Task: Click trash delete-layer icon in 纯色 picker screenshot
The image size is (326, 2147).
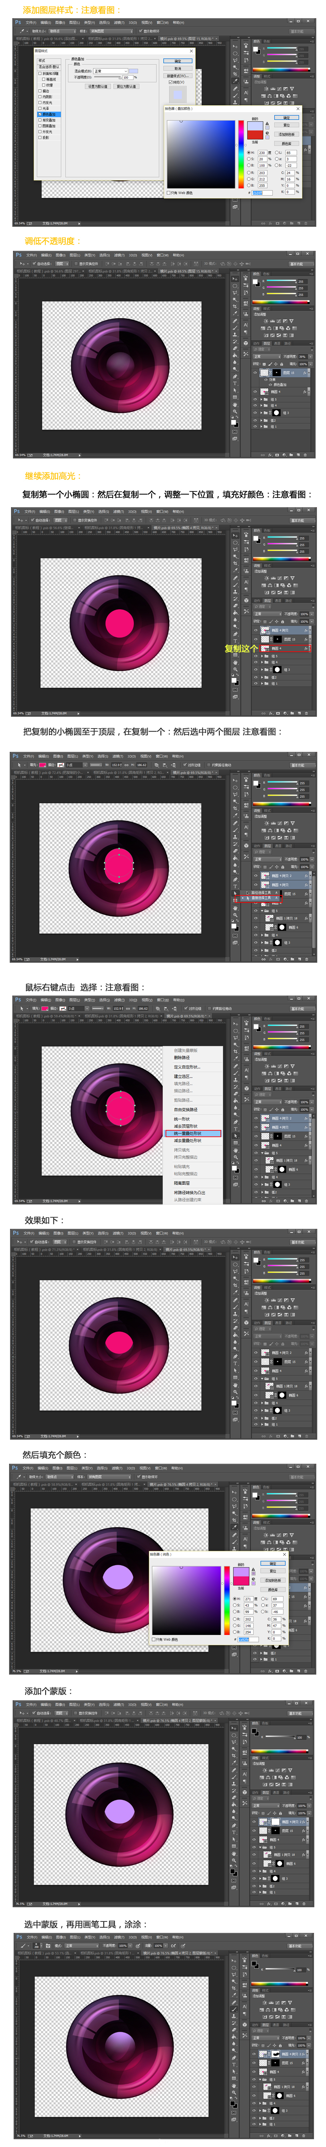Action: click(x=306, y=1671)
